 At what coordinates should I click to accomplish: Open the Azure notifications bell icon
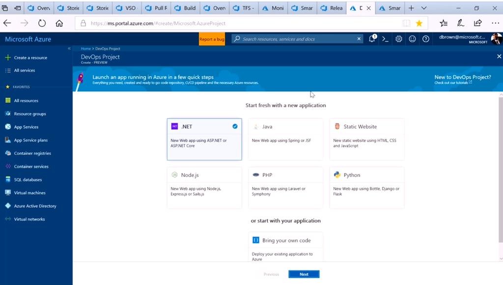[x=372, y=39]
